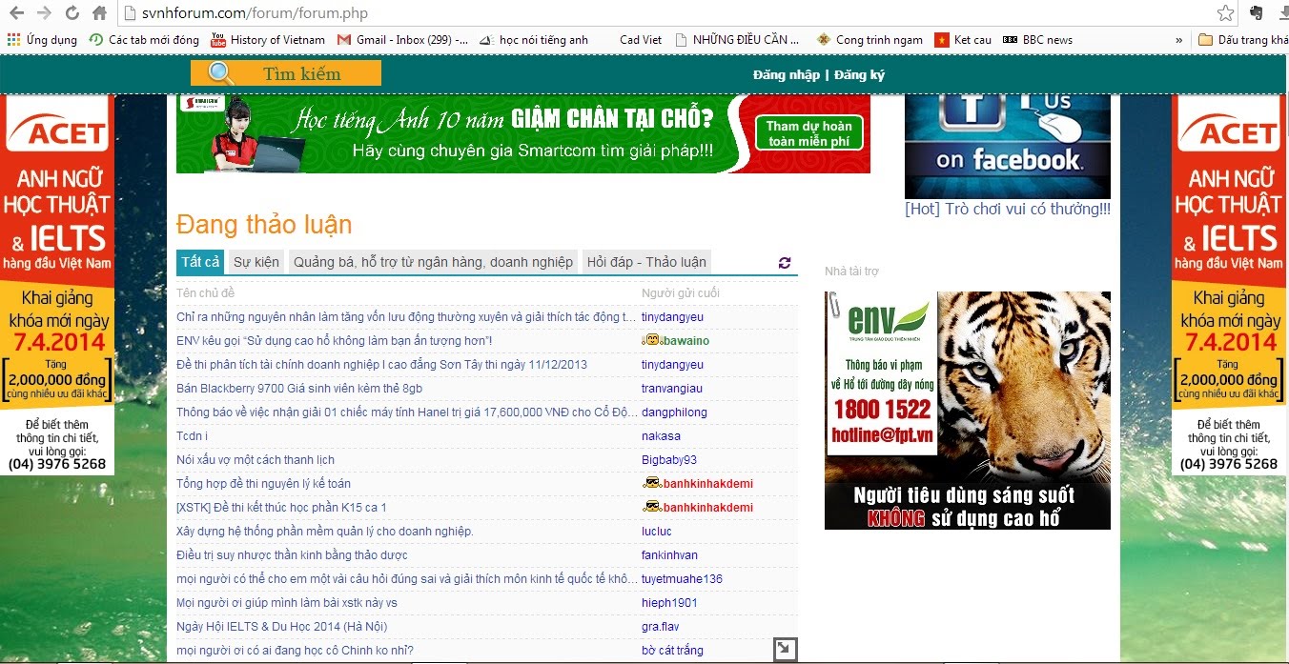Open Cong trinh ngam bookmark

point(870,40)
